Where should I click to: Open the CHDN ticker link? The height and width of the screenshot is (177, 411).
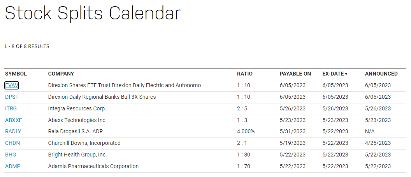pyautogui.click(x=12, y=143)
